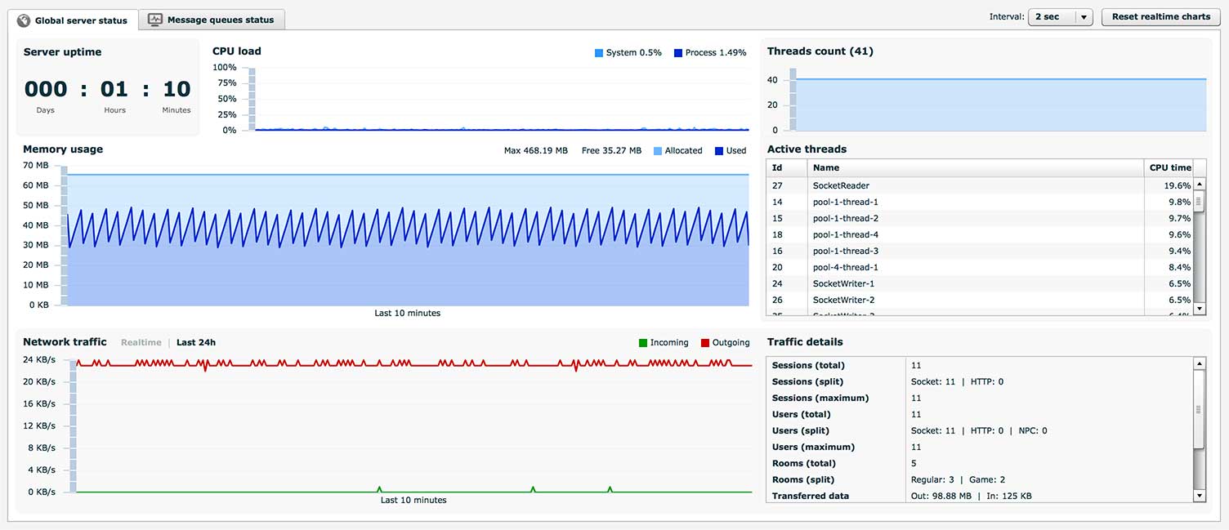
Task: Click scroll-down arrow in Traffic details panel
Action: point(1200,496)
